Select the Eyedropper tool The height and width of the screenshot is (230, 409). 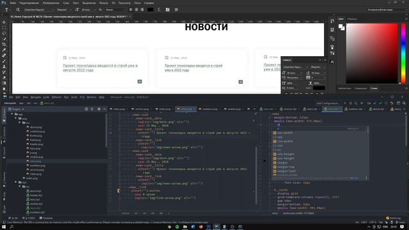tap(4, 50)
